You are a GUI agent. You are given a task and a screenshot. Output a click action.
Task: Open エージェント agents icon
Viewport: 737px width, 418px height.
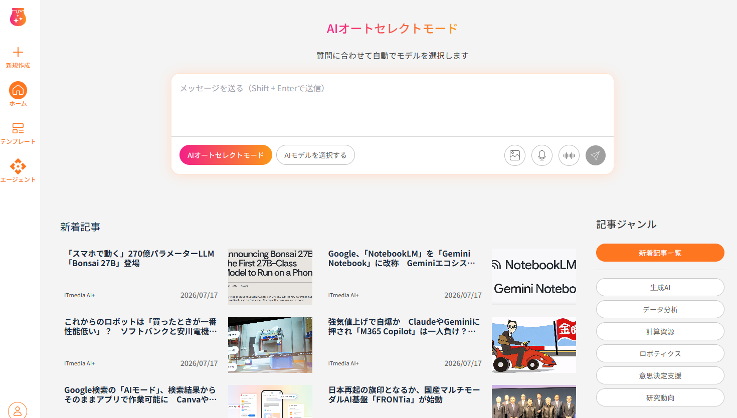[18, 166]
